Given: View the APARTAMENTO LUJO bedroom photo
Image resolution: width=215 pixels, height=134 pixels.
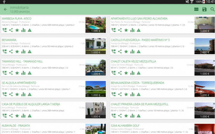Looking at the screenshot, I should coord(205,25).
